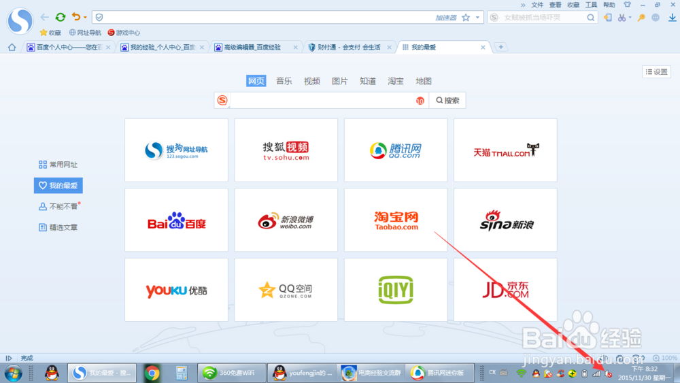Switch to the 百度个人中心 tab
Image resolution: width=680 pixels, height=383 pixels.
point(68,47)
